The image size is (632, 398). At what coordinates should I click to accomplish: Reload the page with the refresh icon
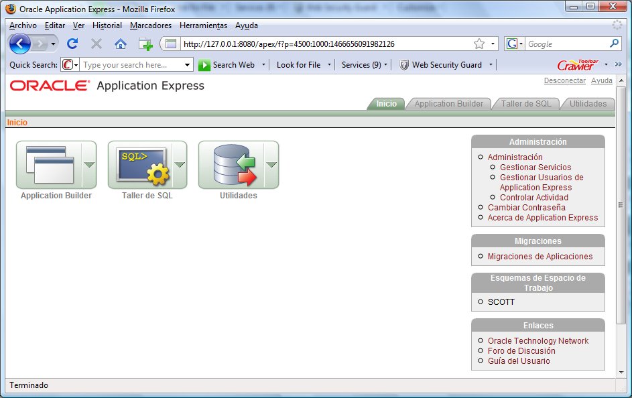coord(72,44)
